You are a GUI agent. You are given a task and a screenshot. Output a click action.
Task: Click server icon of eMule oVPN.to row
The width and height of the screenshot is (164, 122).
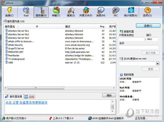[6, 41]
